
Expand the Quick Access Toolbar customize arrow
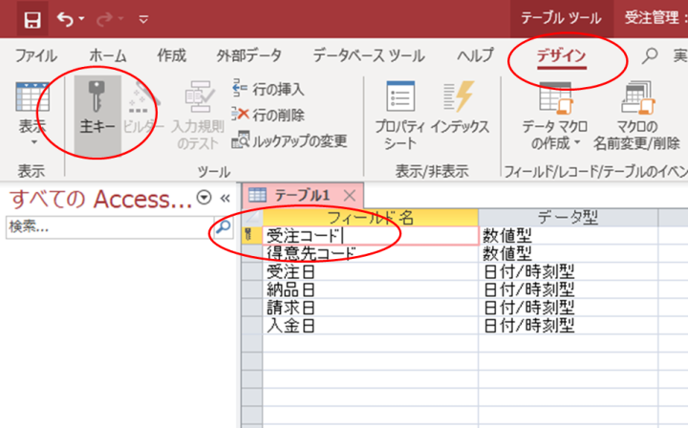point(143,18)
